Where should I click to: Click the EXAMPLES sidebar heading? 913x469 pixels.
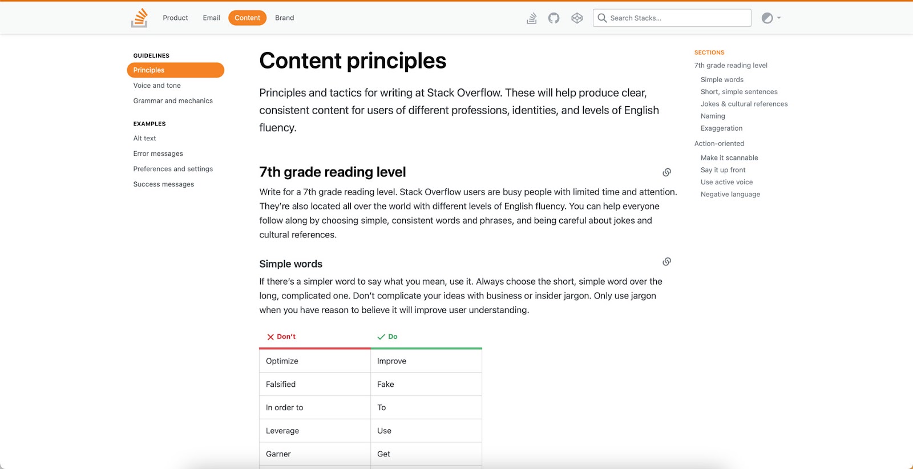click(x=150, y=124)
